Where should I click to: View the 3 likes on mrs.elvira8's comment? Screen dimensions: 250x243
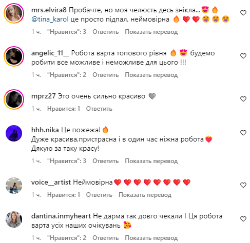coord(67,32)
